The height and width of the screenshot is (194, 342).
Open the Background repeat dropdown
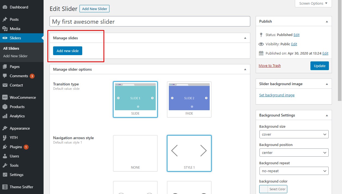point(294,171)
